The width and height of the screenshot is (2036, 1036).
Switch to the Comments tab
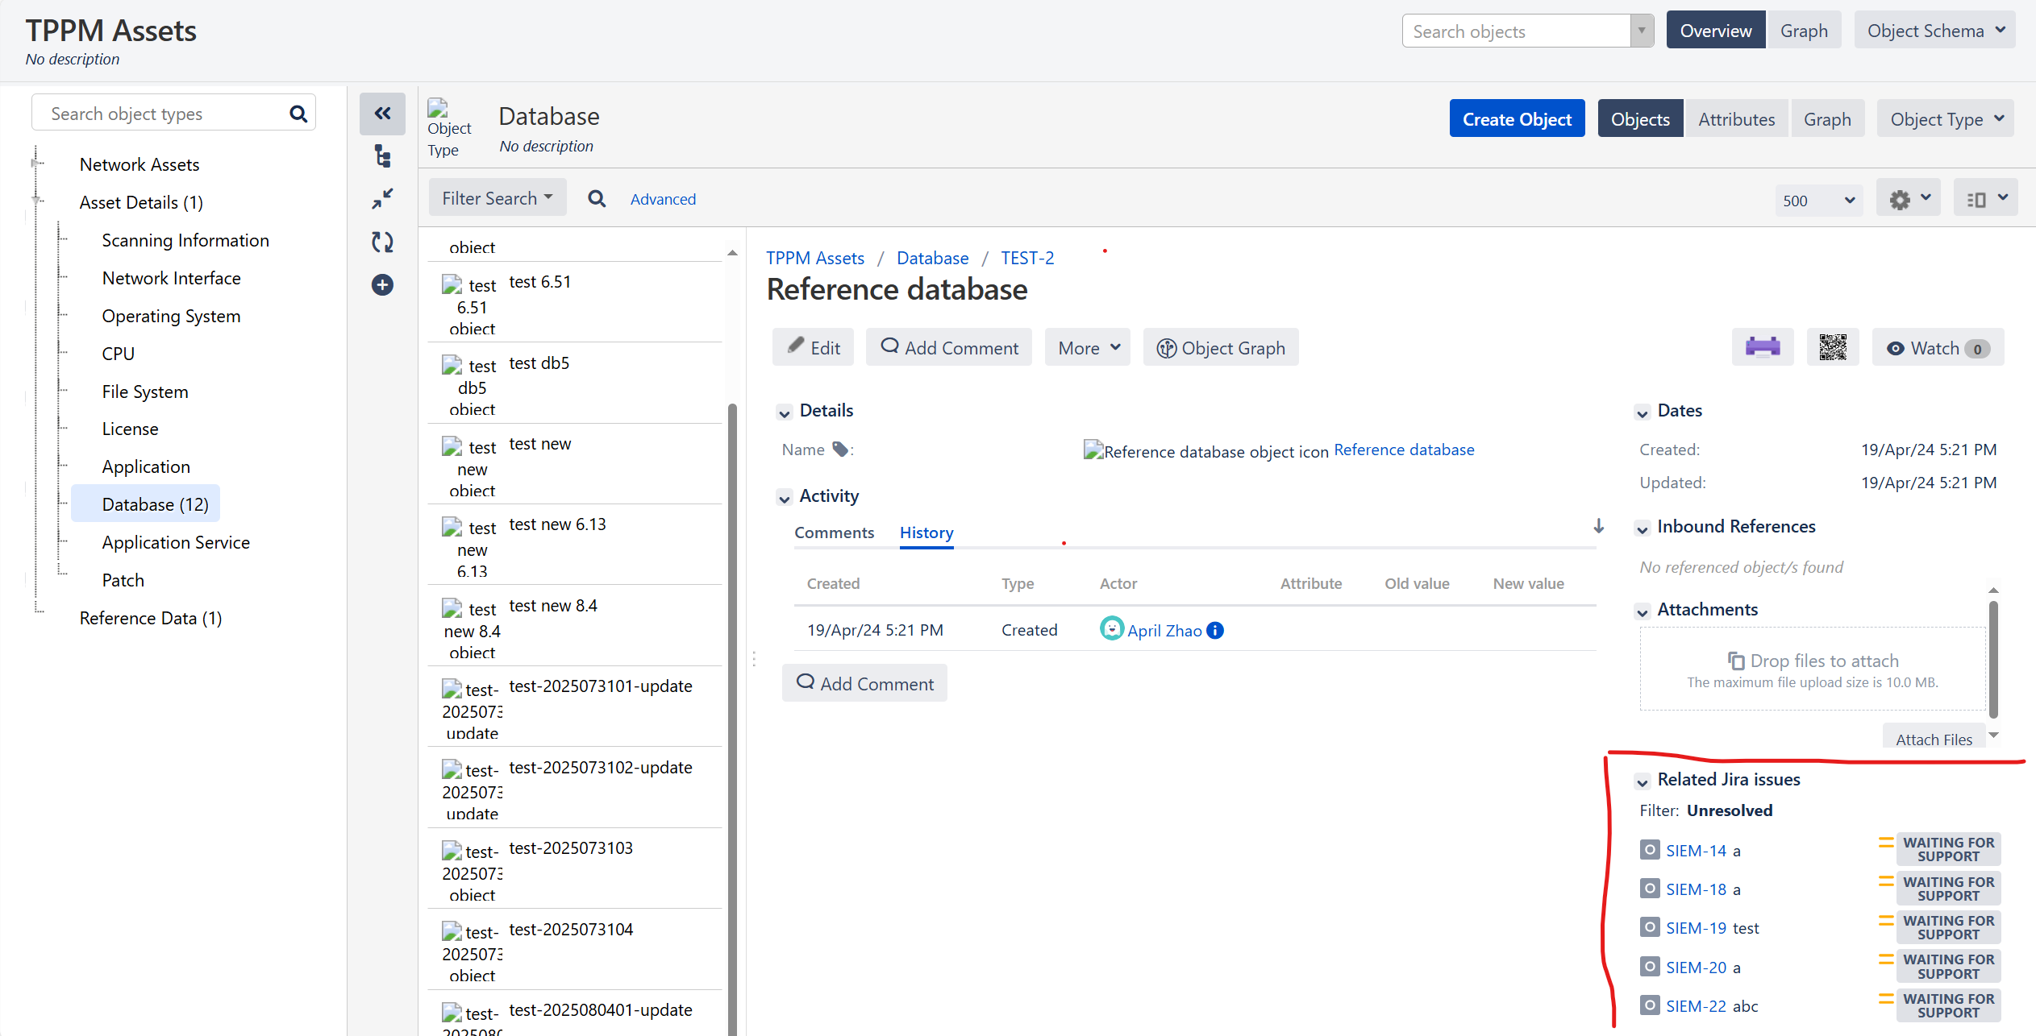pyautogui.click(x=834, y=533)
